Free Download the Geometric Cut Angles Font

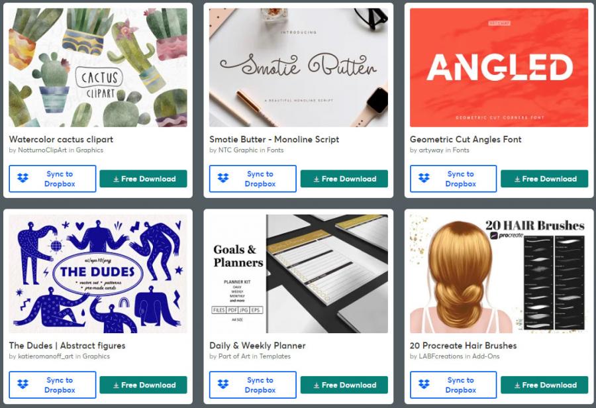(x=544, y=179)
